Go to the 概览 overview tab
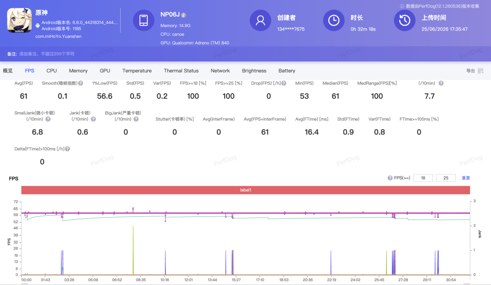The width and height of the screenshot is (491, 285). coord(8,71)
